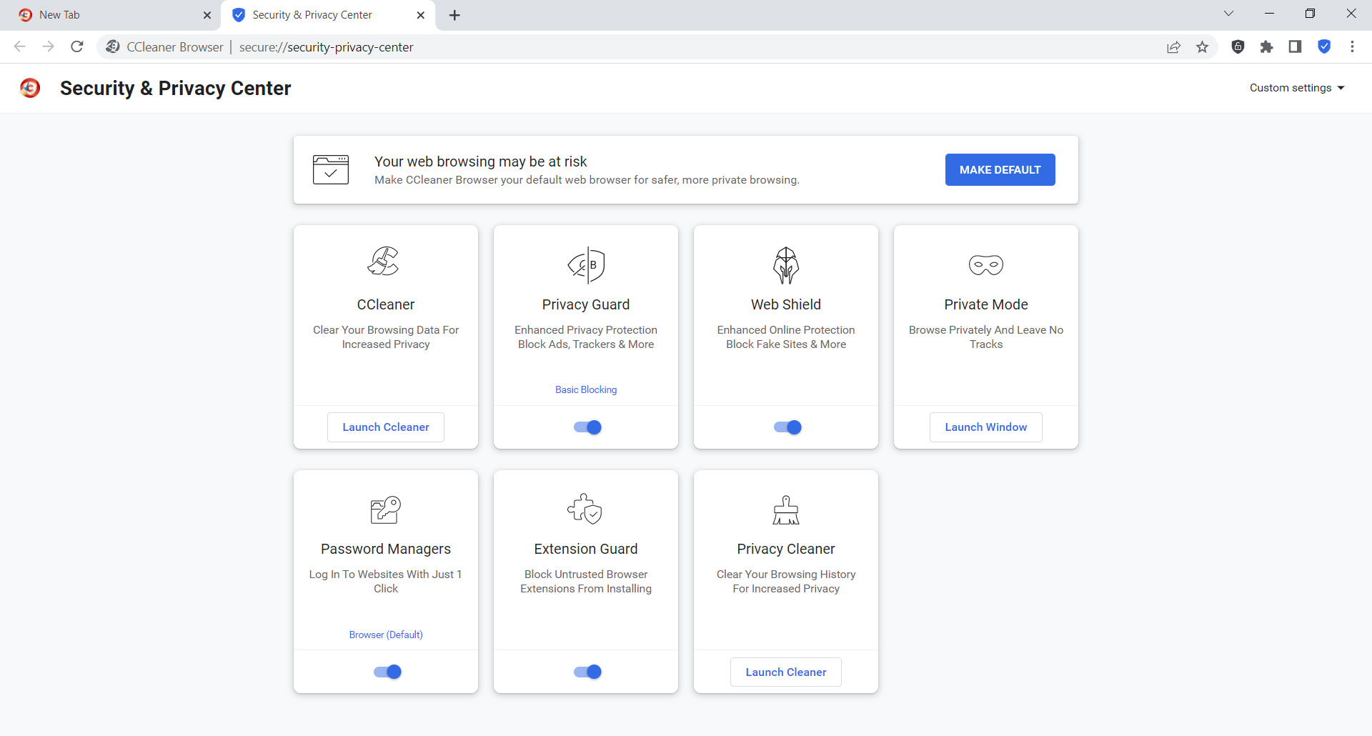Click the Privacy Cleaner card title
This screenshot has width=1372, height=736.
click(x=786, y=549)
